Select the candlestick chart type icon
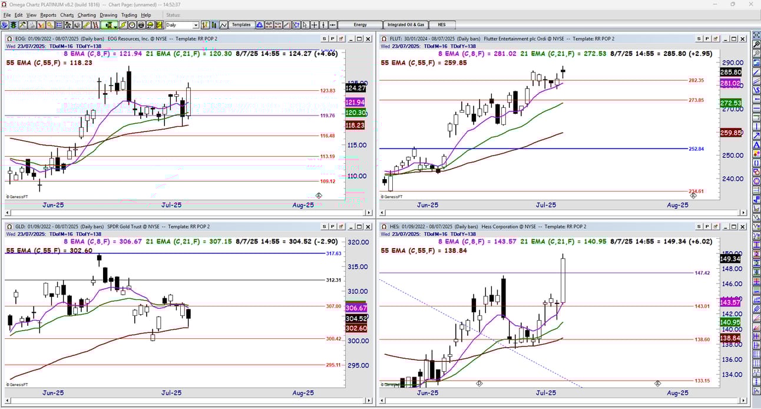This screenshot has width=761, height=409. pyautogui.click(x=214, y=25)
